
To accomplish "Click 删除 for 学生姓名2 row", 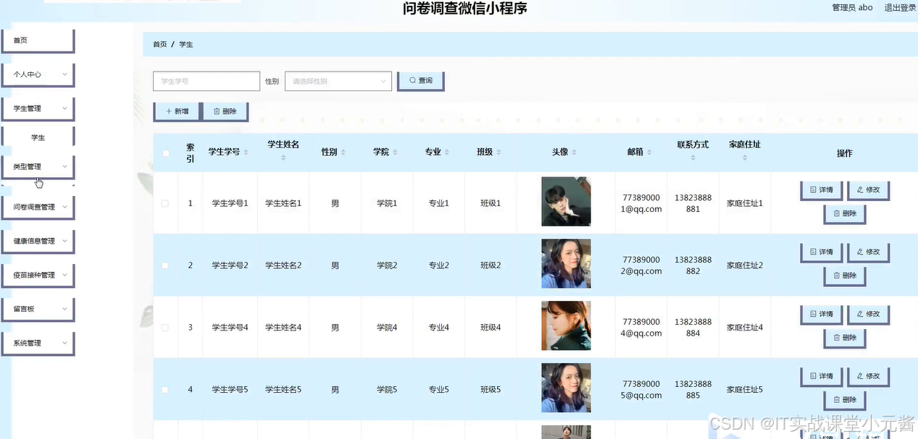I will [x=845, y=276].
